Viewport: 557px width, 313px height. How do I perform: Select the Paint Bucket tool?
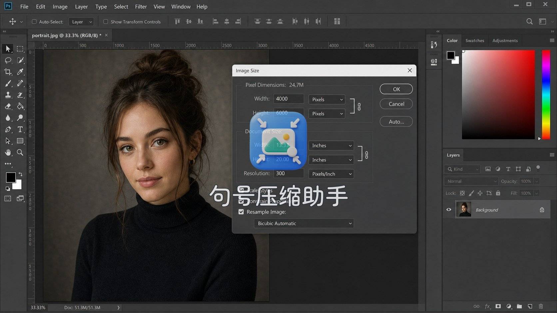(x=20, y=106)
